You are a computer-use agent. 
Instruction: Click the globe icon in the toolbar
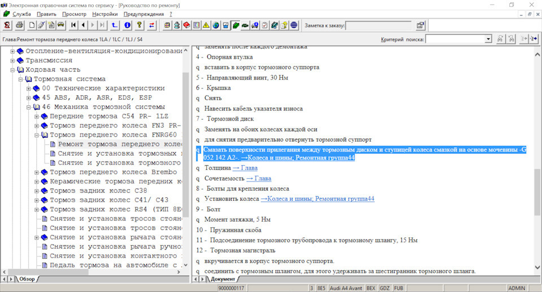coord(216,25)
